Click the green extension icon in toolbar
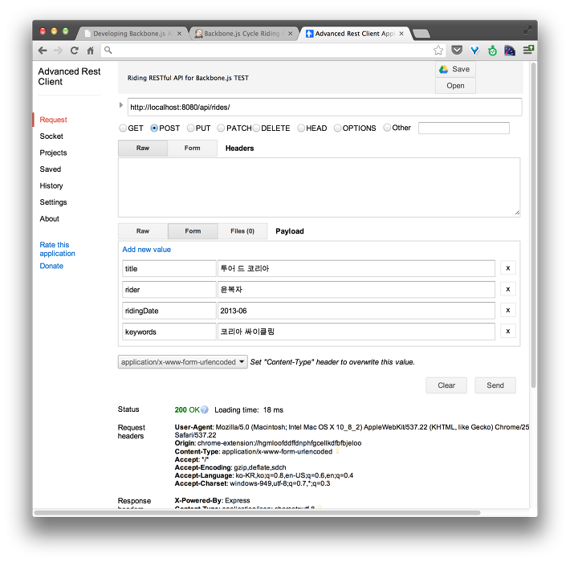The image size is (570, 562). point(492,51)
